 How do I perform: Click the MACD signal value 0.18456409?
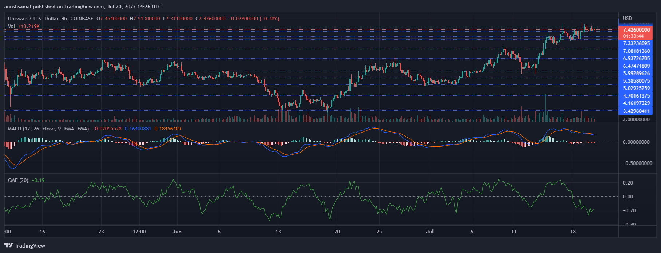(x=167, y=129)
